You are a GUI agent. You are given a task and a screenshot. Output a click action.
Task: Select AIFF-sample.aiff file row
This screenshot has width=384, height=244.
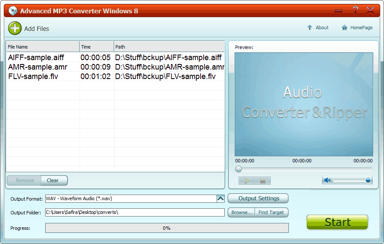(x=36, y=58)
